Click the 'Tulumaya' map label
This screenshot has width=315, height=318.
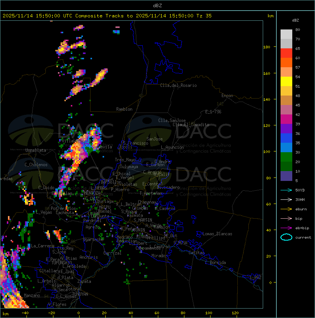click(129, 167)
